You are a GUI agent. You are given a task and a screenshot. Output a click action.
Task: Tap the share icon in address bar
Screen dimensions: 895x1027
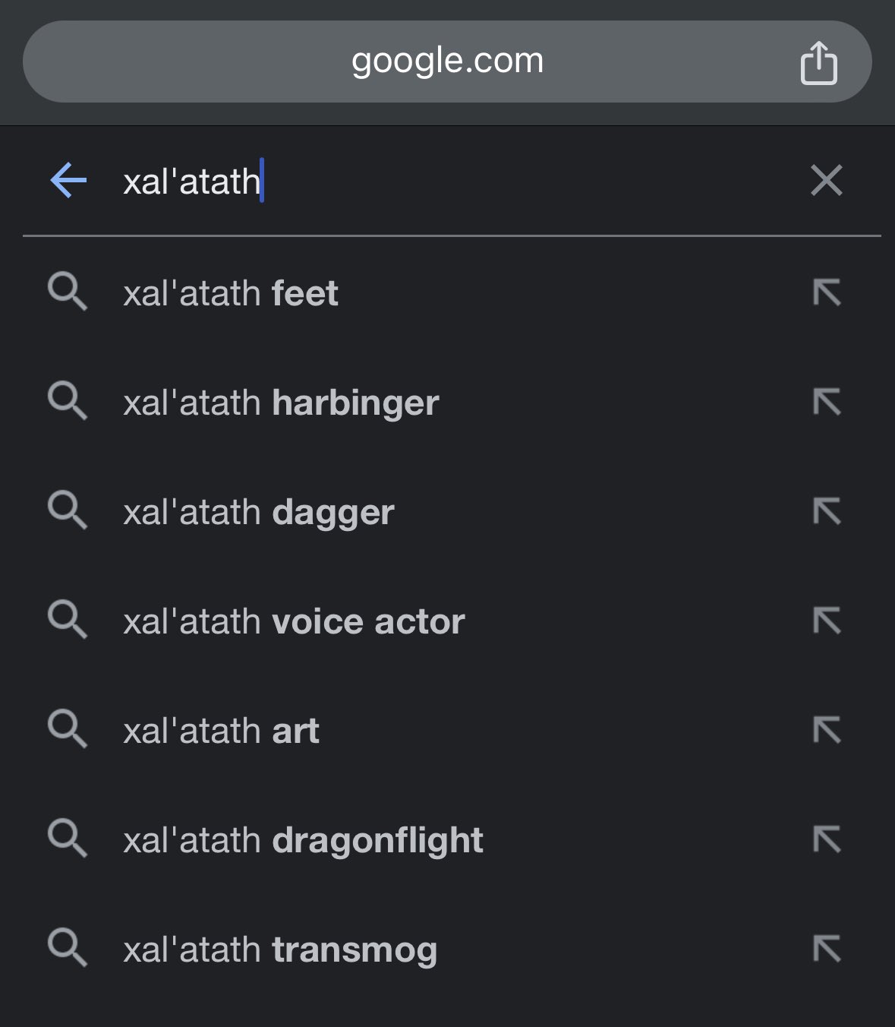click(x=818, y=63)
